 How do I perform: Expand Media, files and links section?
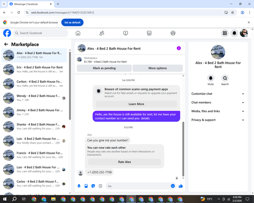(218, 111)
